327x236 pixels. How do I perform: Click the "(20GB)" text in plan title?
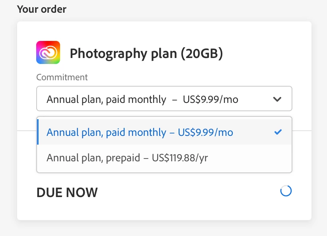[202, 53]
